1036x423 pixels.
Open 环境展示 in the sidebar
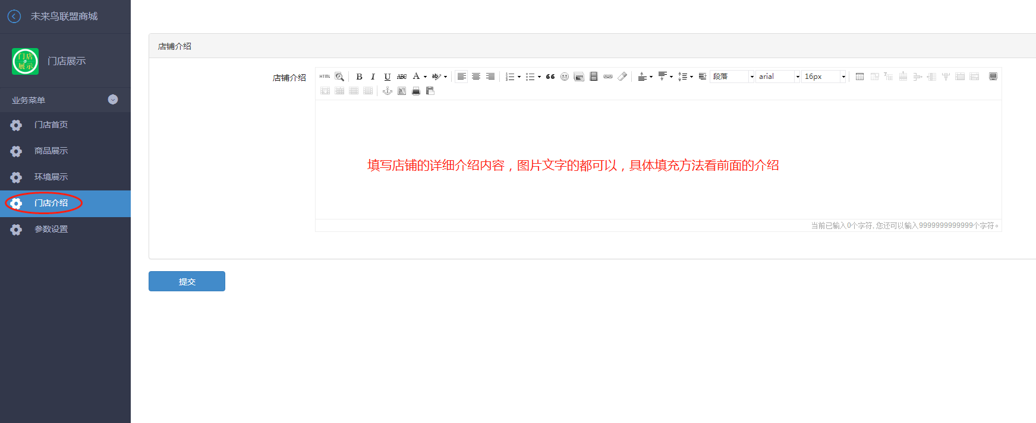coord(65,177)
